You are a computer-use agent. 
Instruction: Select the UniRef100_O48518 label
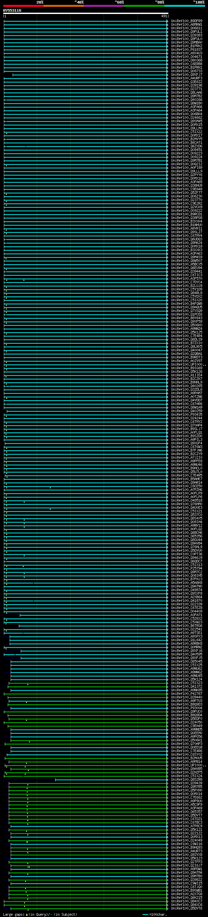point(186,501)
